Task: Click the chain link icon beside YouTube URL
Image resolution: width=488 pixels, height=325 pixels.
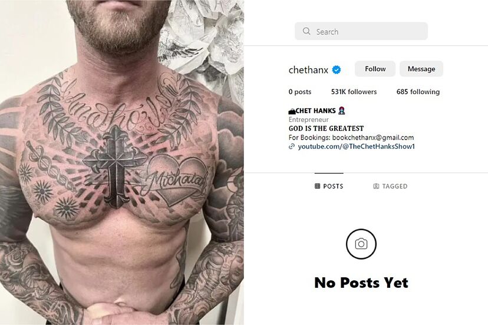Action: (x=292, y=147)
